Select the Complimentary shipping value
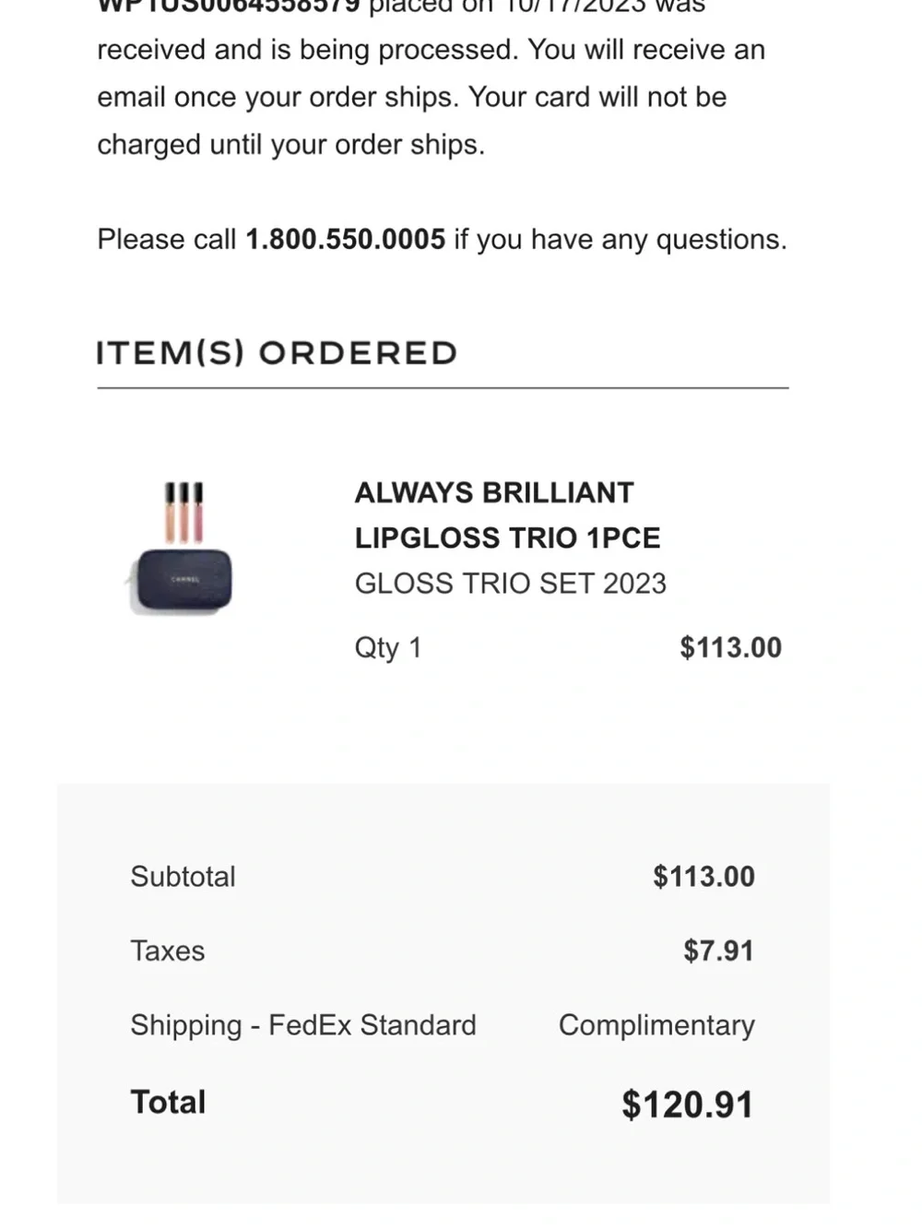The height and width of the screenshot is (1229, 922). click(656, 1026)
